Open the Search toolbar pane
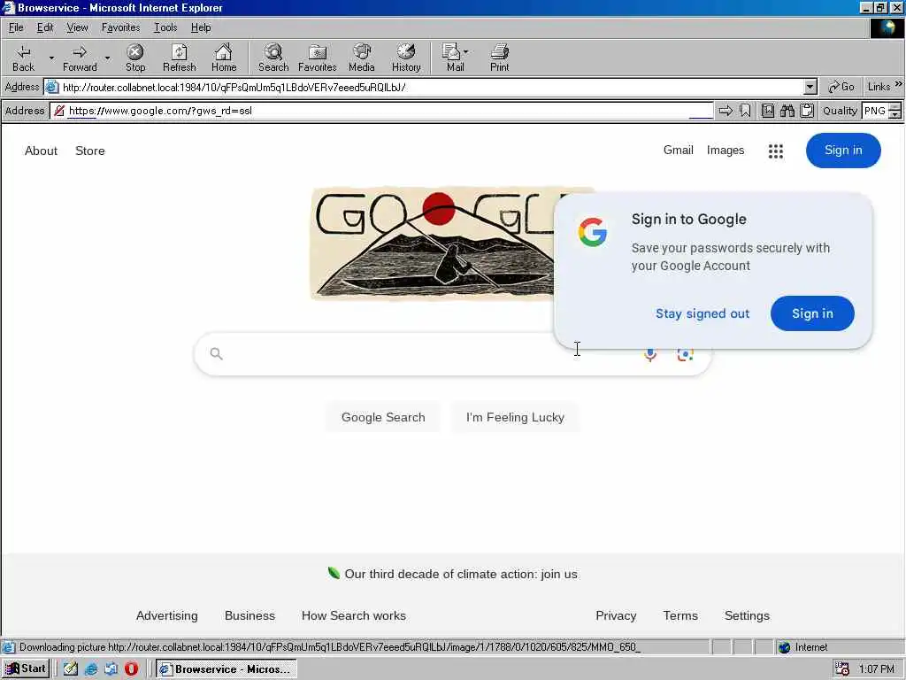Screen dimensions: 906x680 click(x=273, y=58)
